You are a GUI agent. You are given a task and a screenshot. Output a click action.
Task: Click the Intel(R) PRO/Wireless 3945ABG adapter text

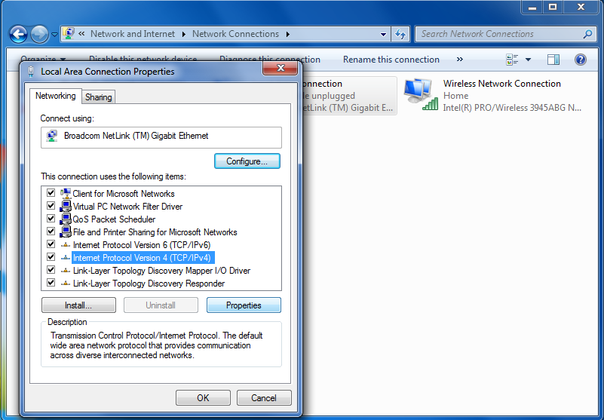[512, 108]
